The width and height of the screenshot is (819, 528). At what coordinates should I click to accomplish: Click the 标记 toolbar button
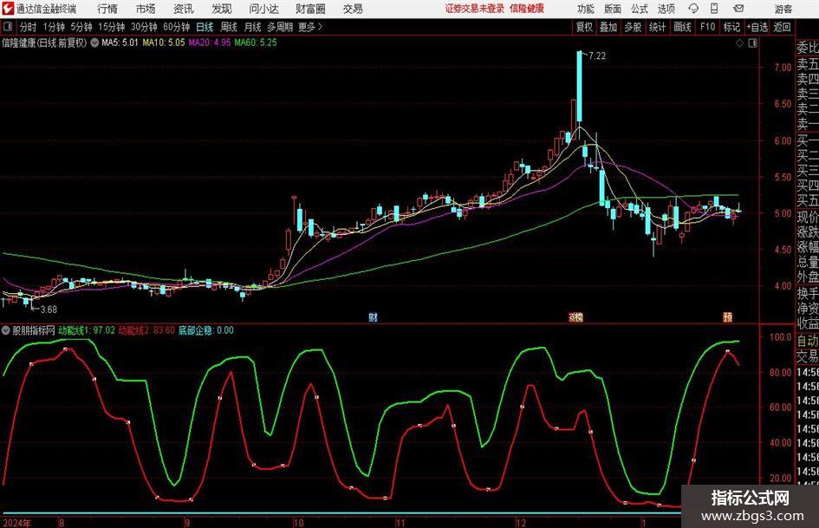[731, 27]
